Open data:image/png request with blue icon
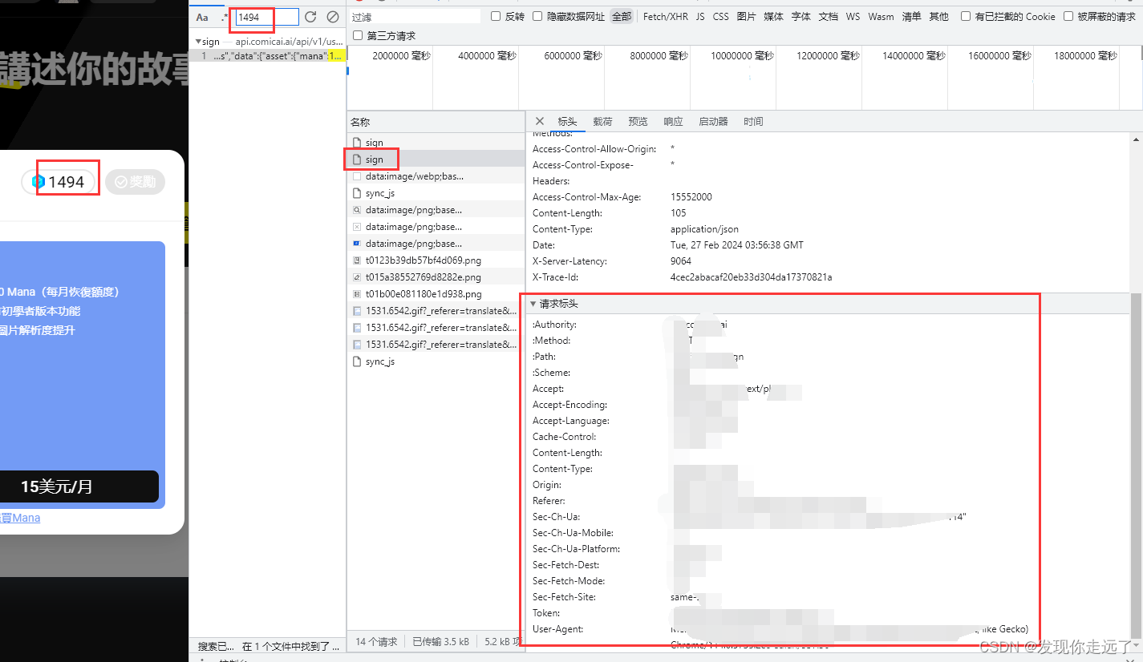 436,244
